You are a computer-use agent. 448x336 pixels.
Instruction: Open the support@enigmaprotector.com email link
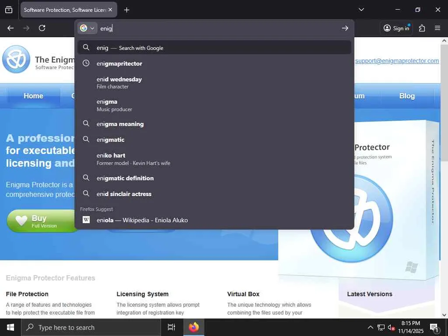pyautogui.click(x=397, y=61)
